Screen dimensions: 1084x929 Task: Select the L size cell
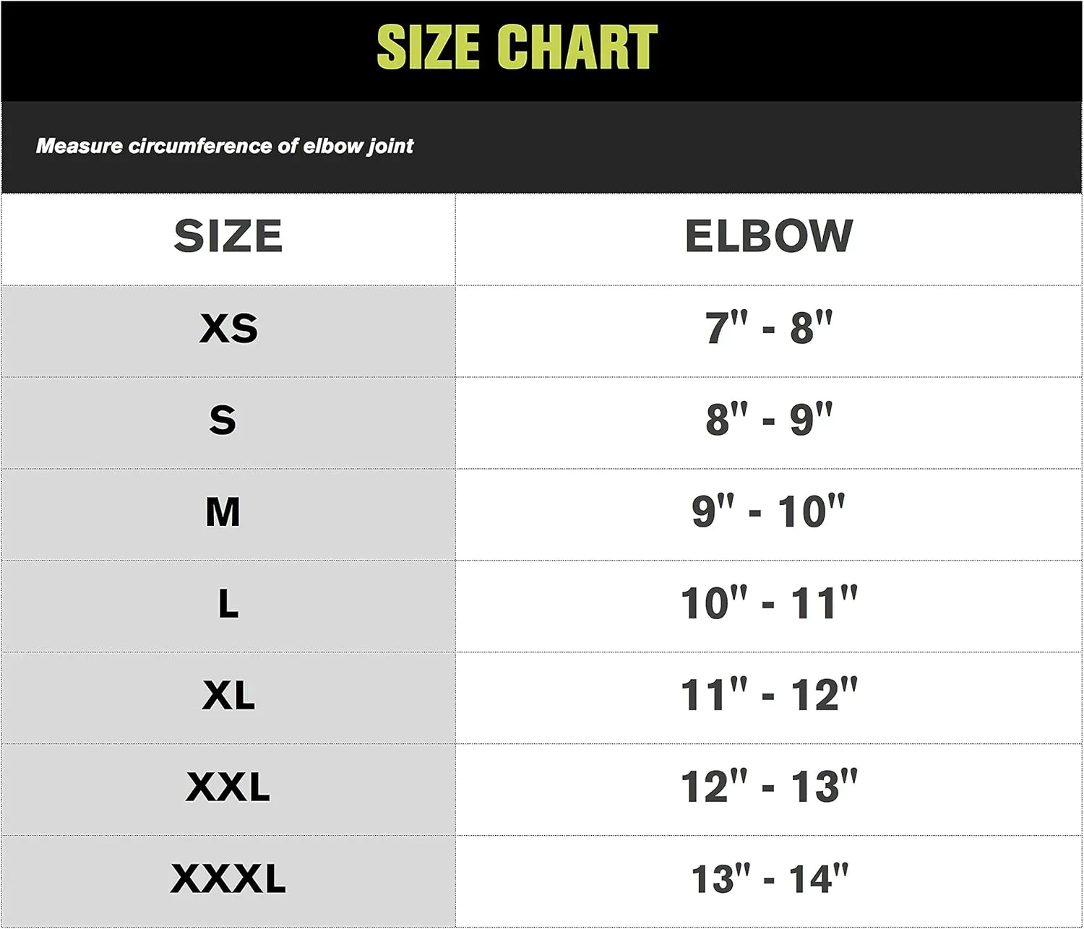tap(228, 606)
